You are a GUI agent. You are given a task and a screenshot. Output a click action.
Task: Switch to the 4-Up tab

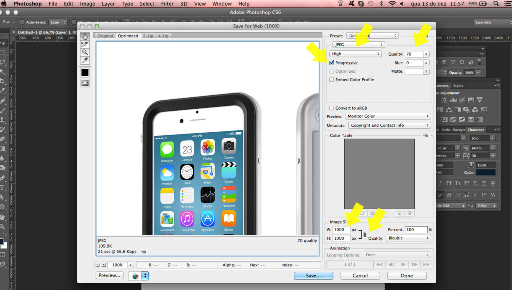coord(163,36)
